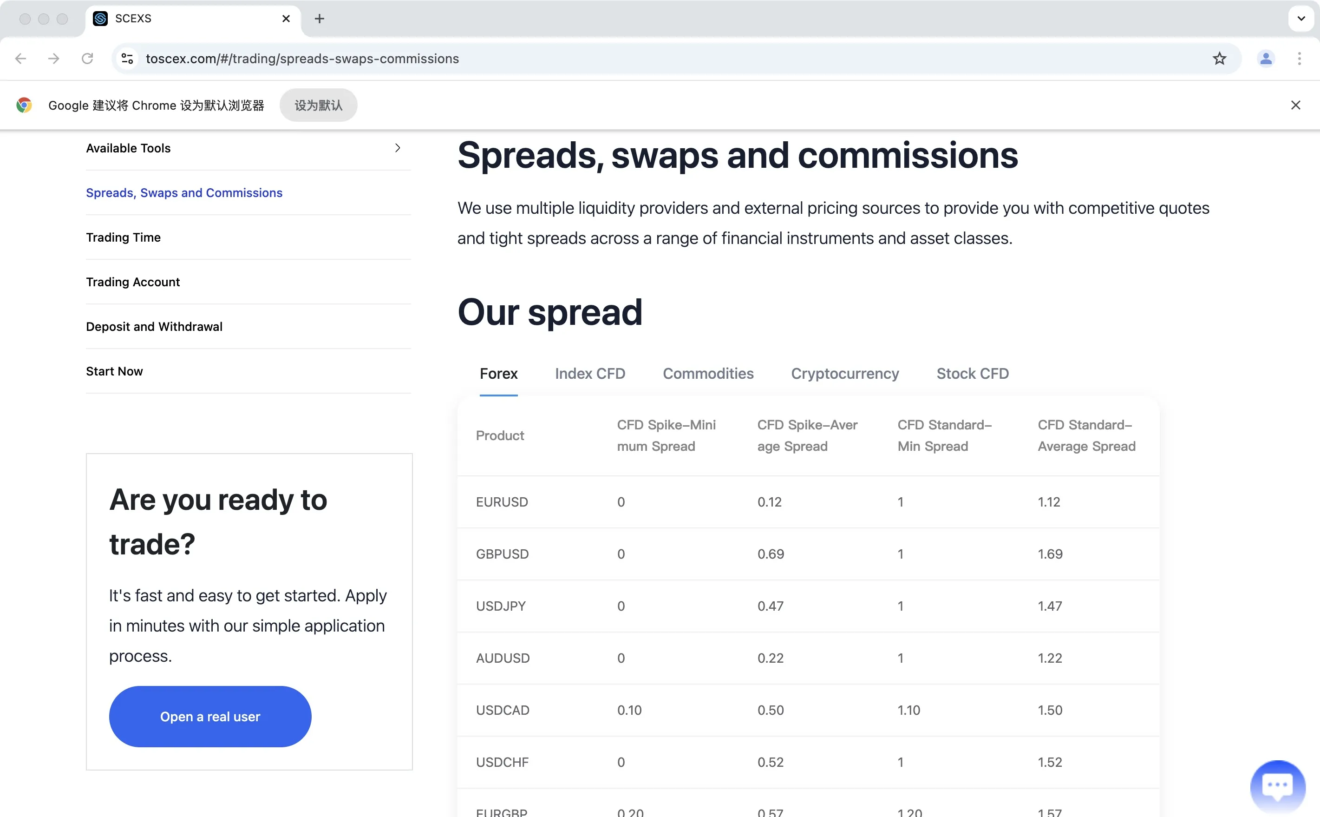
Task: Click the browser reload icon
Action: point(87,59)
